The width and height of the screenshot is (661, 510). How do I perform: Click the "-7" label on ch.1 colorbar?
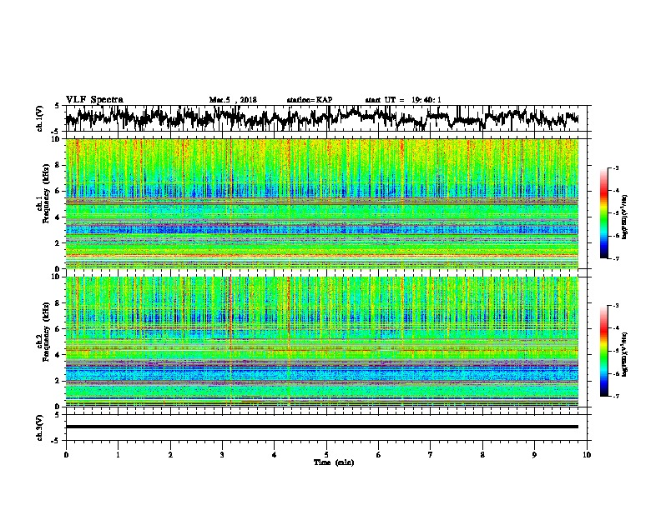click(x=615, y=259)
